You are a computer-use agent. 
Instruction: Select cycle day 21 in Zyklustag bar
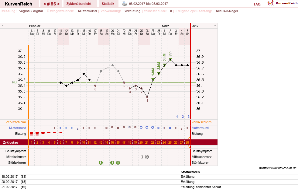(x=147, y=142)
